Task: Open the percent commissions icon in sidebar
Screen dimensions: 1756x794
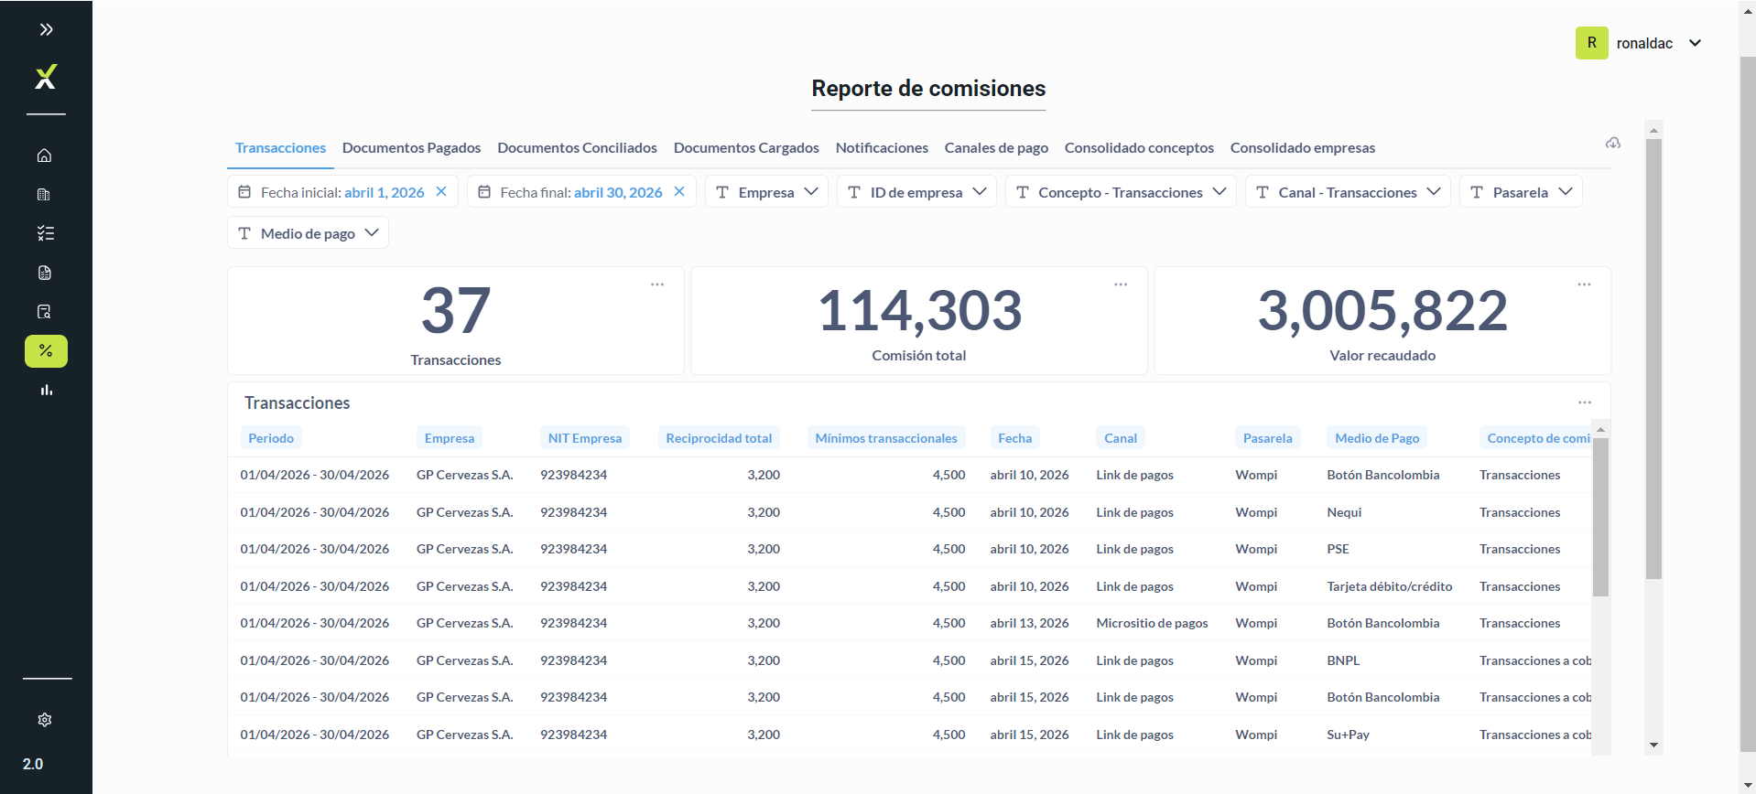Action: pyautogui.click(x=46, y=351)
